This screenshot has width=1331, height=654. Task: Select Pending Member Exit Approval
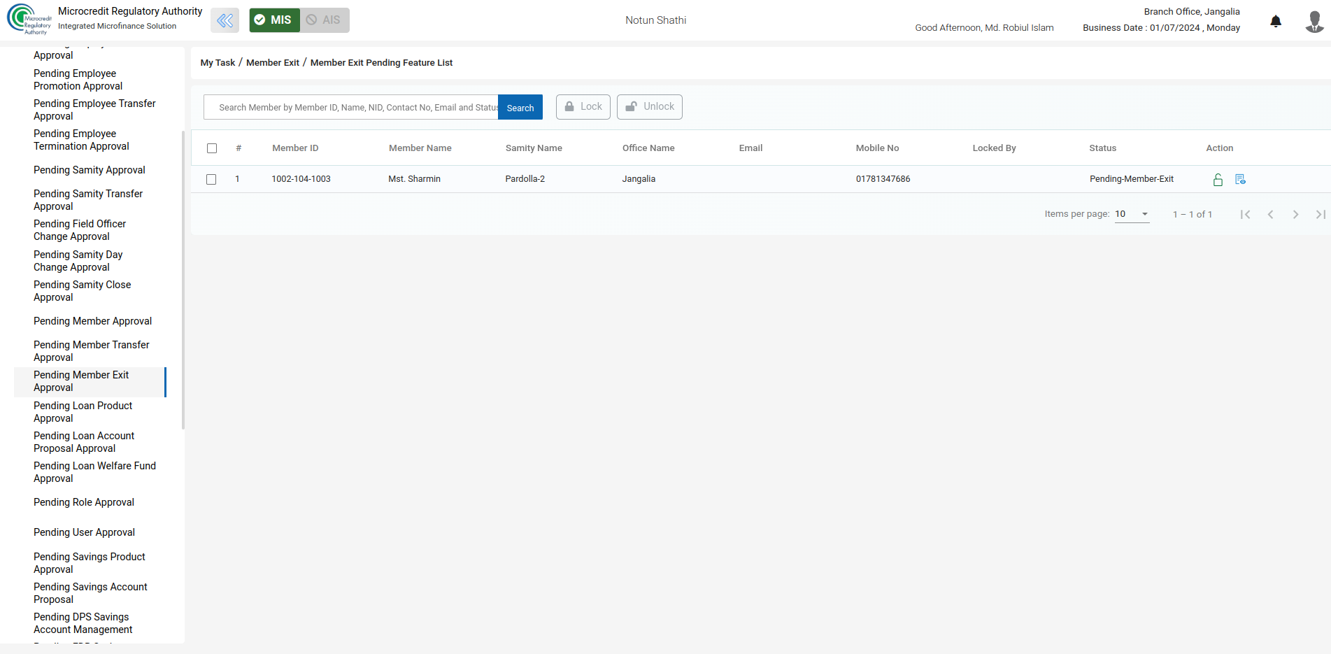90,381
